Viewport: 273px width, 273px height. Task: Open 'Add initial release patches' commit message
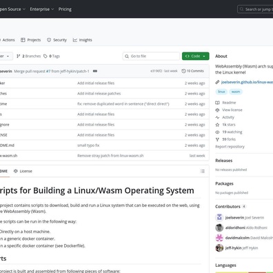coord(99,94)
